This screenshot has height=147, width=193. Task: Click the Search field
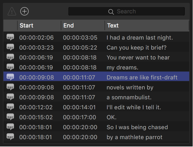click(x=127, y=11)
